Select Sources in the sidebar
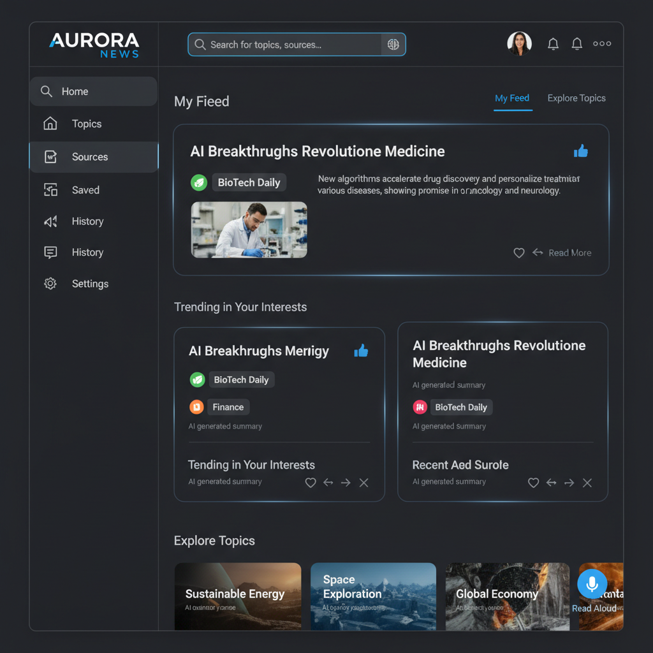The image size is (653, 653). tap(90, 157)
